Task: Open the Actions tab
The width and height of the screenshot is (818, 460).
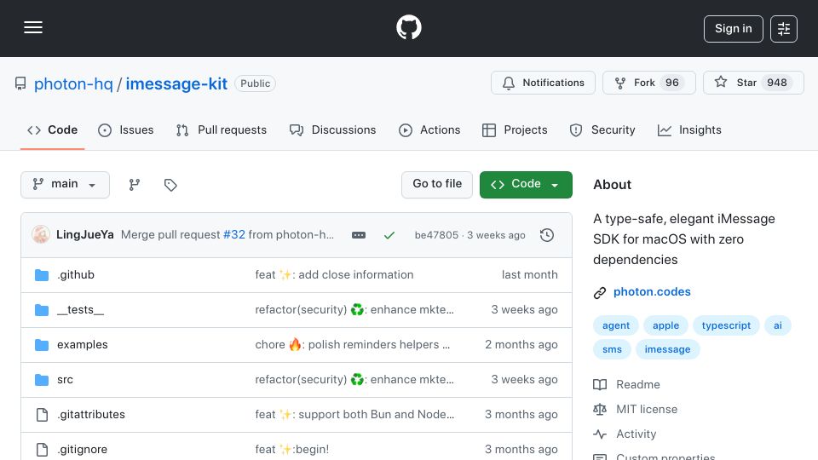Action: click(429, 129)
